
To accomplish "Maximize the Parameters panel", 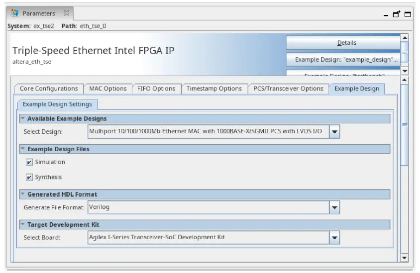I will (408, 14).
